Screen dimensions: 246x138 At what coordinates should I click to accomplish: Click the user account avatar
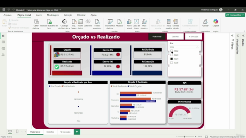pos(221,10)
